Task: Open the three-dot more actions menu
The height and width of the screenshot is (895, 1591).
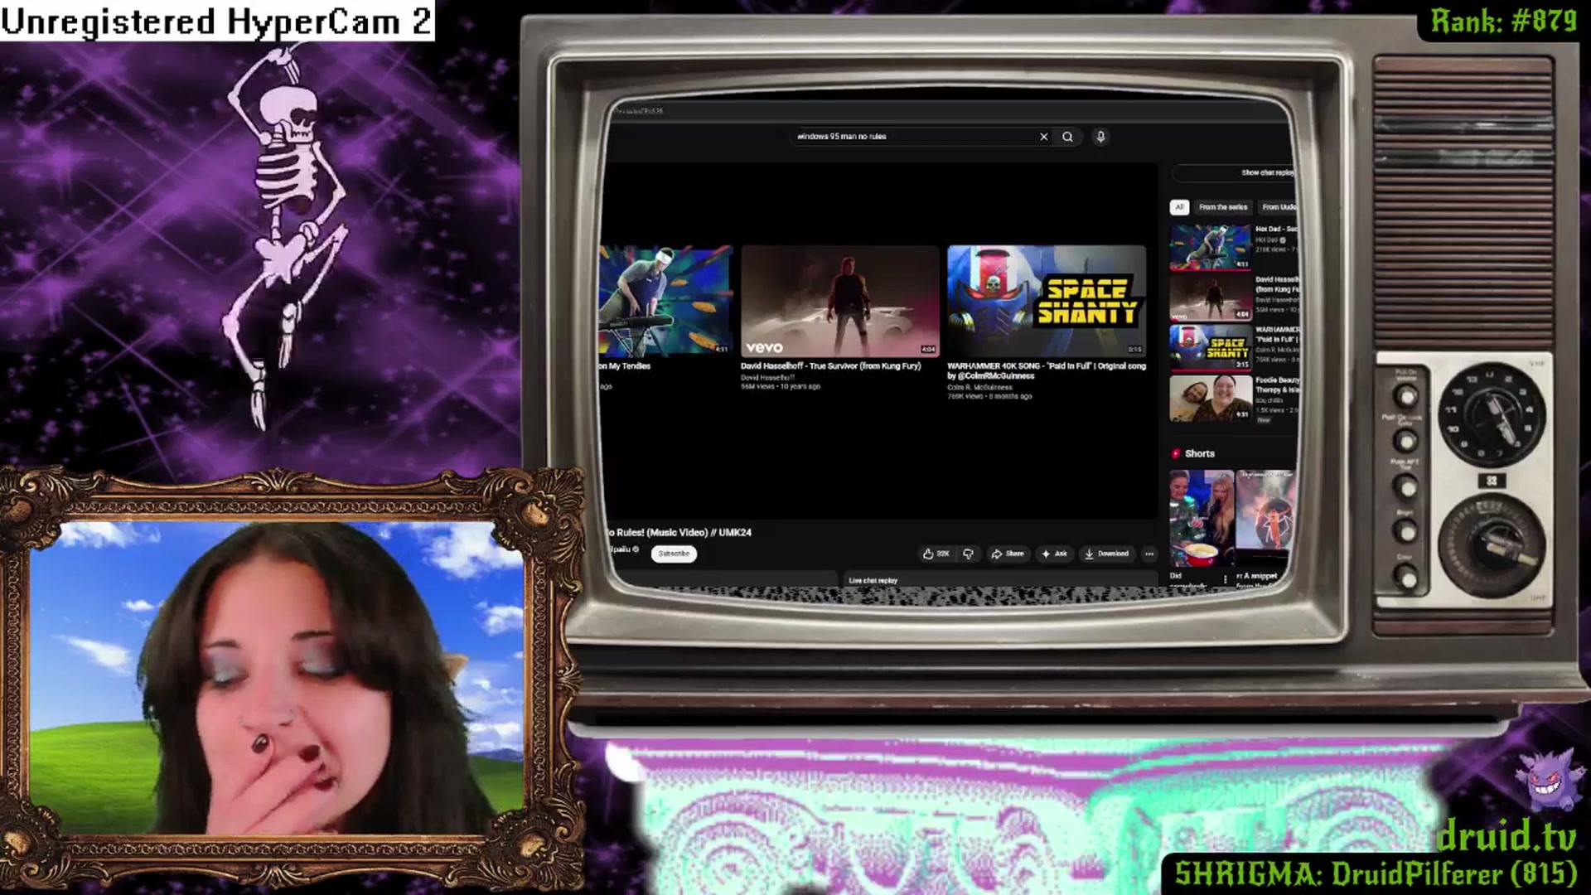Action: 1149,554
